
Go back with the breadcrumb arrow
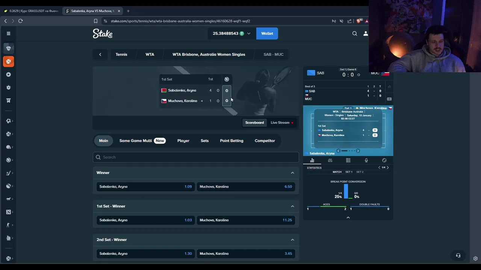click(100, 54)
